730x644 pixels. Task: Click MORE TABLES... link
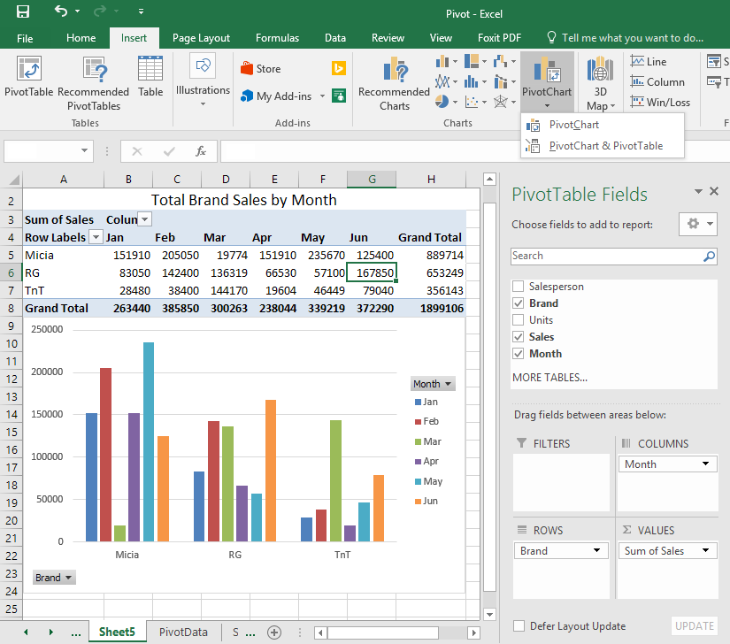pyautogui.click(x=549, y=378)
